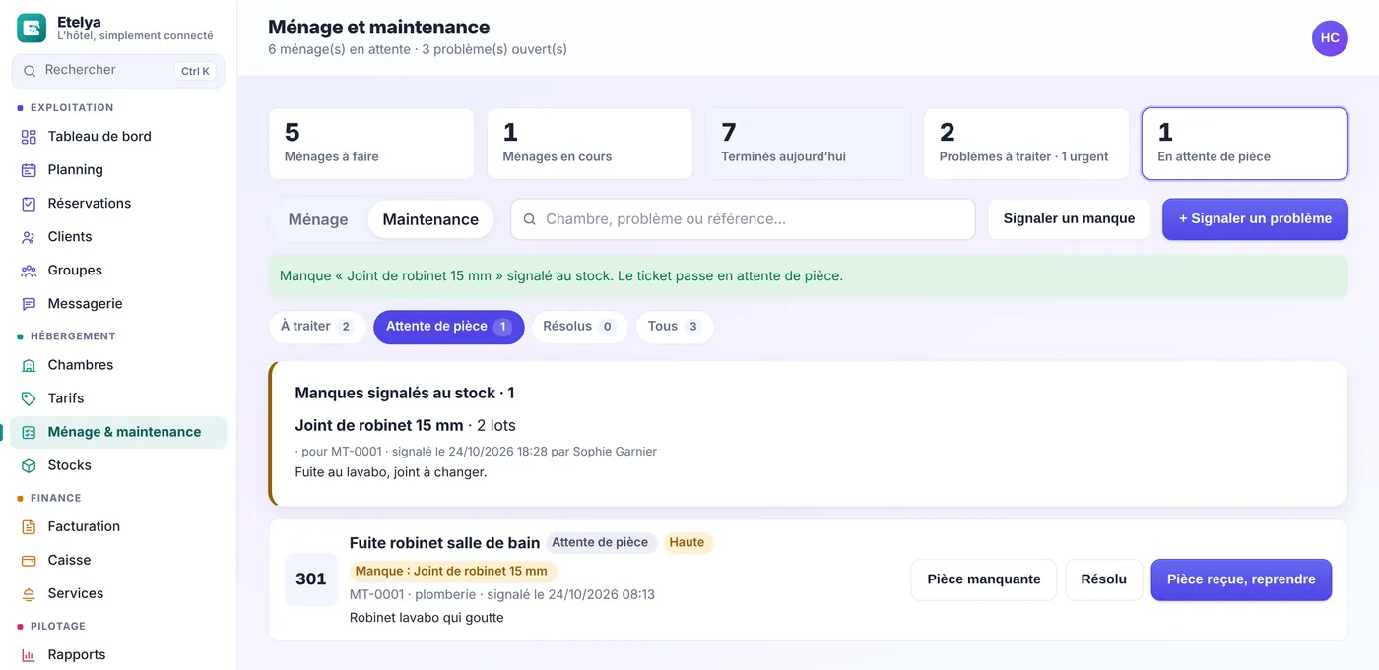Image resolution: width=1379 pixels, height=670 pixels.
Task: Click the Ménage & maintenance icon
Action: 29,432
